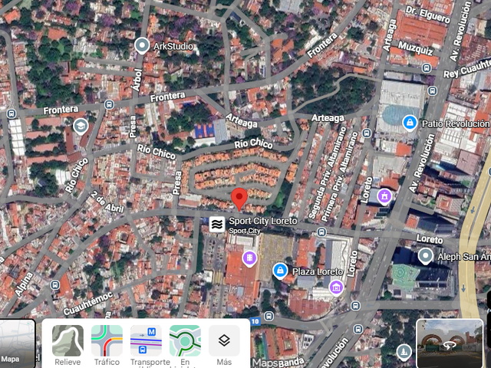The image size is (491, 368).
Task: Click the Sport City Loreto label
Action: [262, 221]
